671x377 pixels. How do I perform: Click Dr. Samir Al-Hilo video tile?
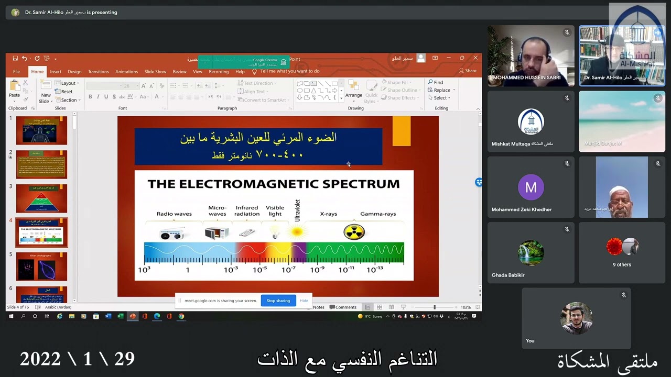[x=622, y=56]
